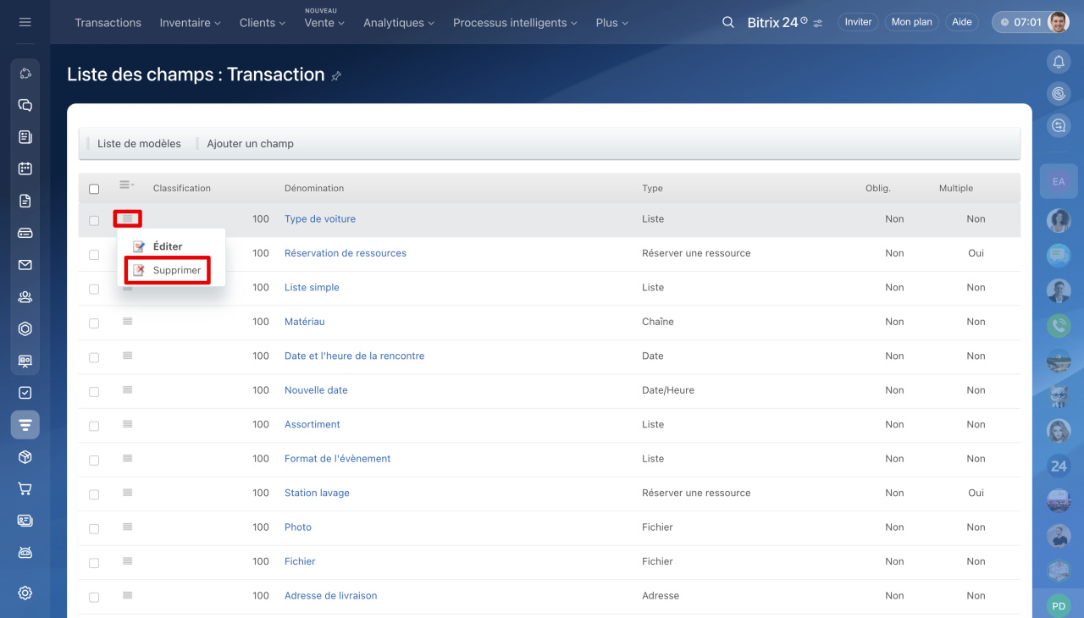Viewport: 1084px width, 618px height.
Task: Choose Supprimer from the context menu
Action: pyautogui.click(x=176, y=270)
